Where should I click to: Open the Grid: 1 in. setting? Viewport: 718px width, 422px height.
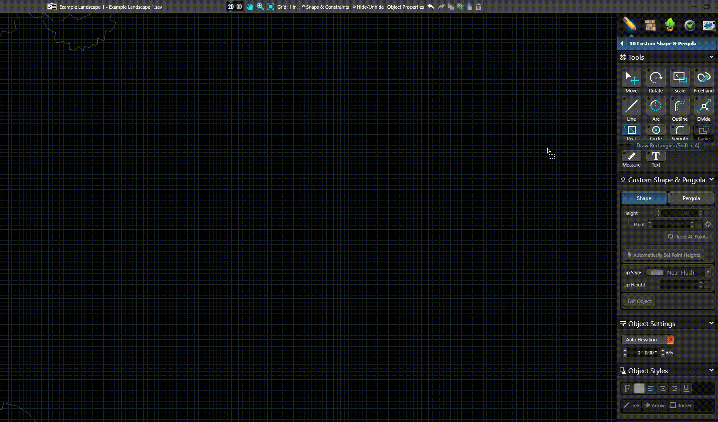288,7
